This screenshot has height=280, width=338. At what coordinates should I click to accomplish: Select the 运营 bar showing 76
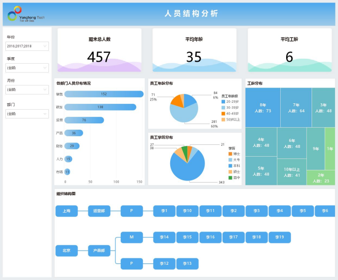coord(84,120)
